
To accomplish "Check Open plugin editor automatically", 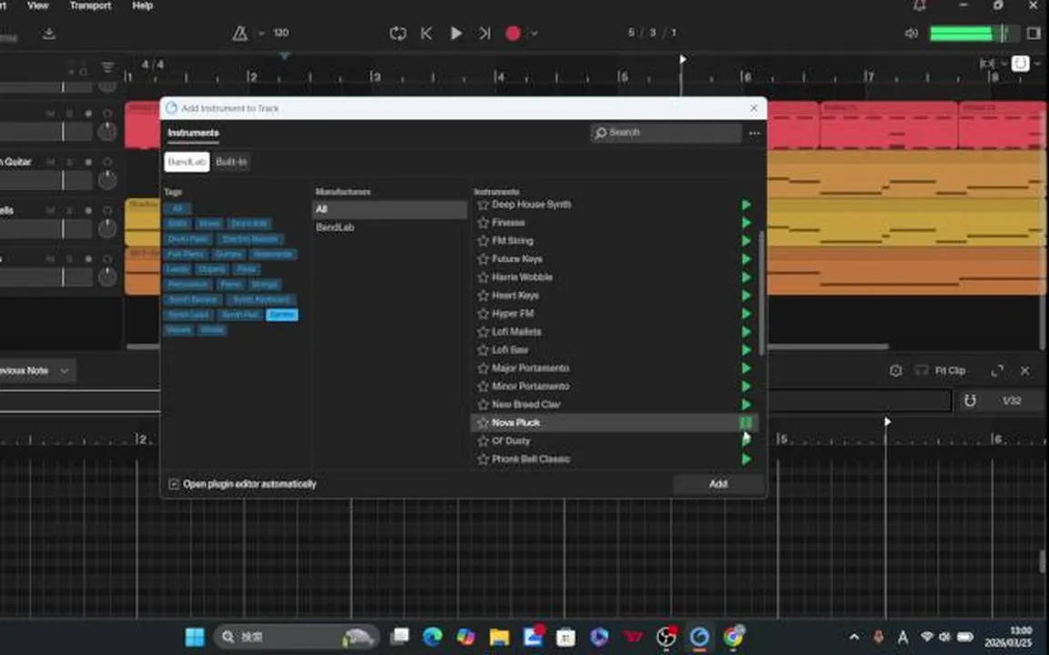I will coord(174,484).
